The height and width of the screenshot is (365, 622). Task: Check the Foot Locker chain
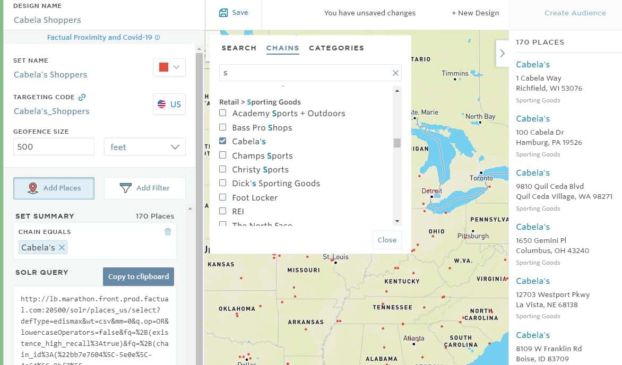coord(223,197)
